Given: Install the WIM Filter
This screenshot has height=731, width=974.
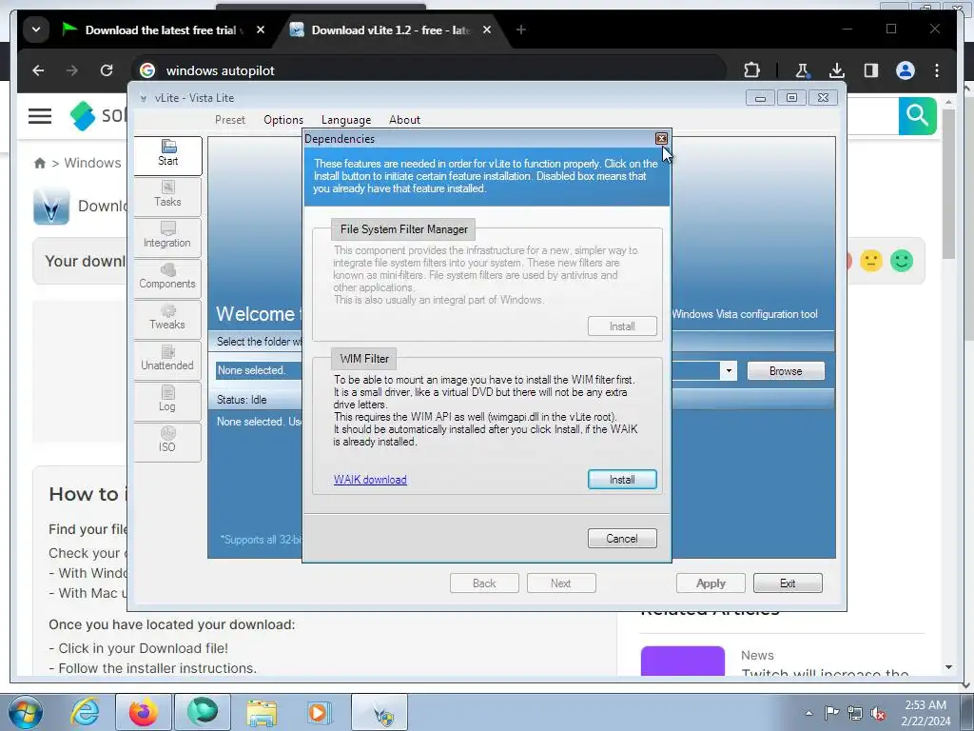Looking at the screenshot, I should (x=622, y=480).
